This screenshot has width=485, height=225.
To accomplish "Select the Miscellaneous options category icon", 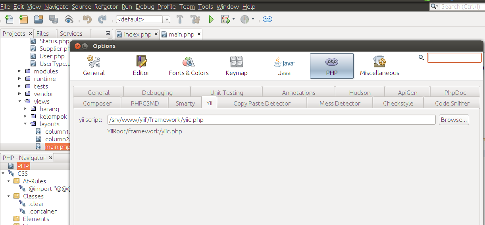I will pos(379,66).
